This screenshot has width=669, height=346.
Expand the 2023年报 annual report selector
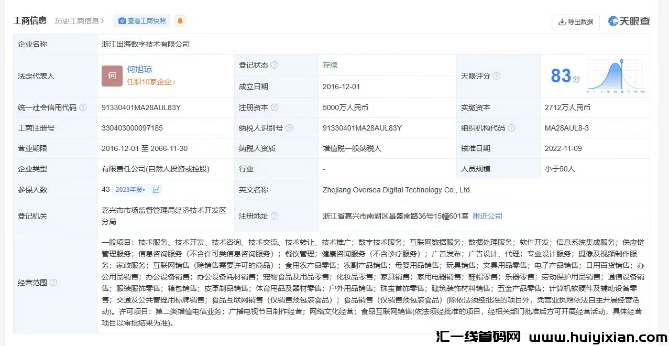pos(131,190)
